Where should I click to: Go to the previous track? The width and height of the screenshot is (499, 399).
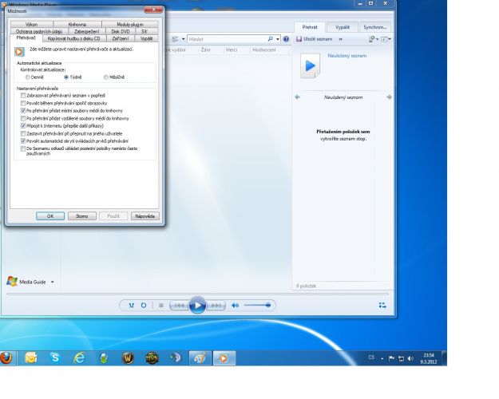pyautogui.click(x=179, y=306)
